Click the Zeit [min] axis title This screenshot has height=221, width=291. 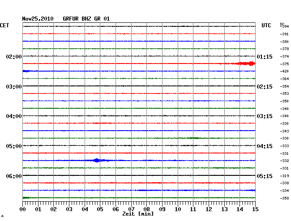[x=138, y=214]
